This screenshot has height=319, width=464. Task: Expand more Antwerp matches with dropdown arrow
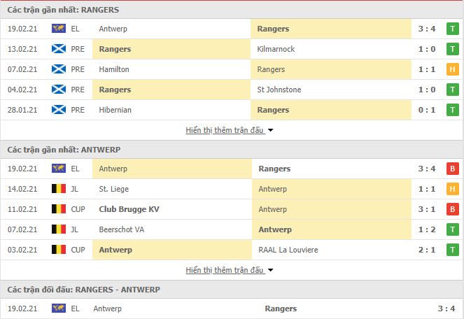pos(270,270)
